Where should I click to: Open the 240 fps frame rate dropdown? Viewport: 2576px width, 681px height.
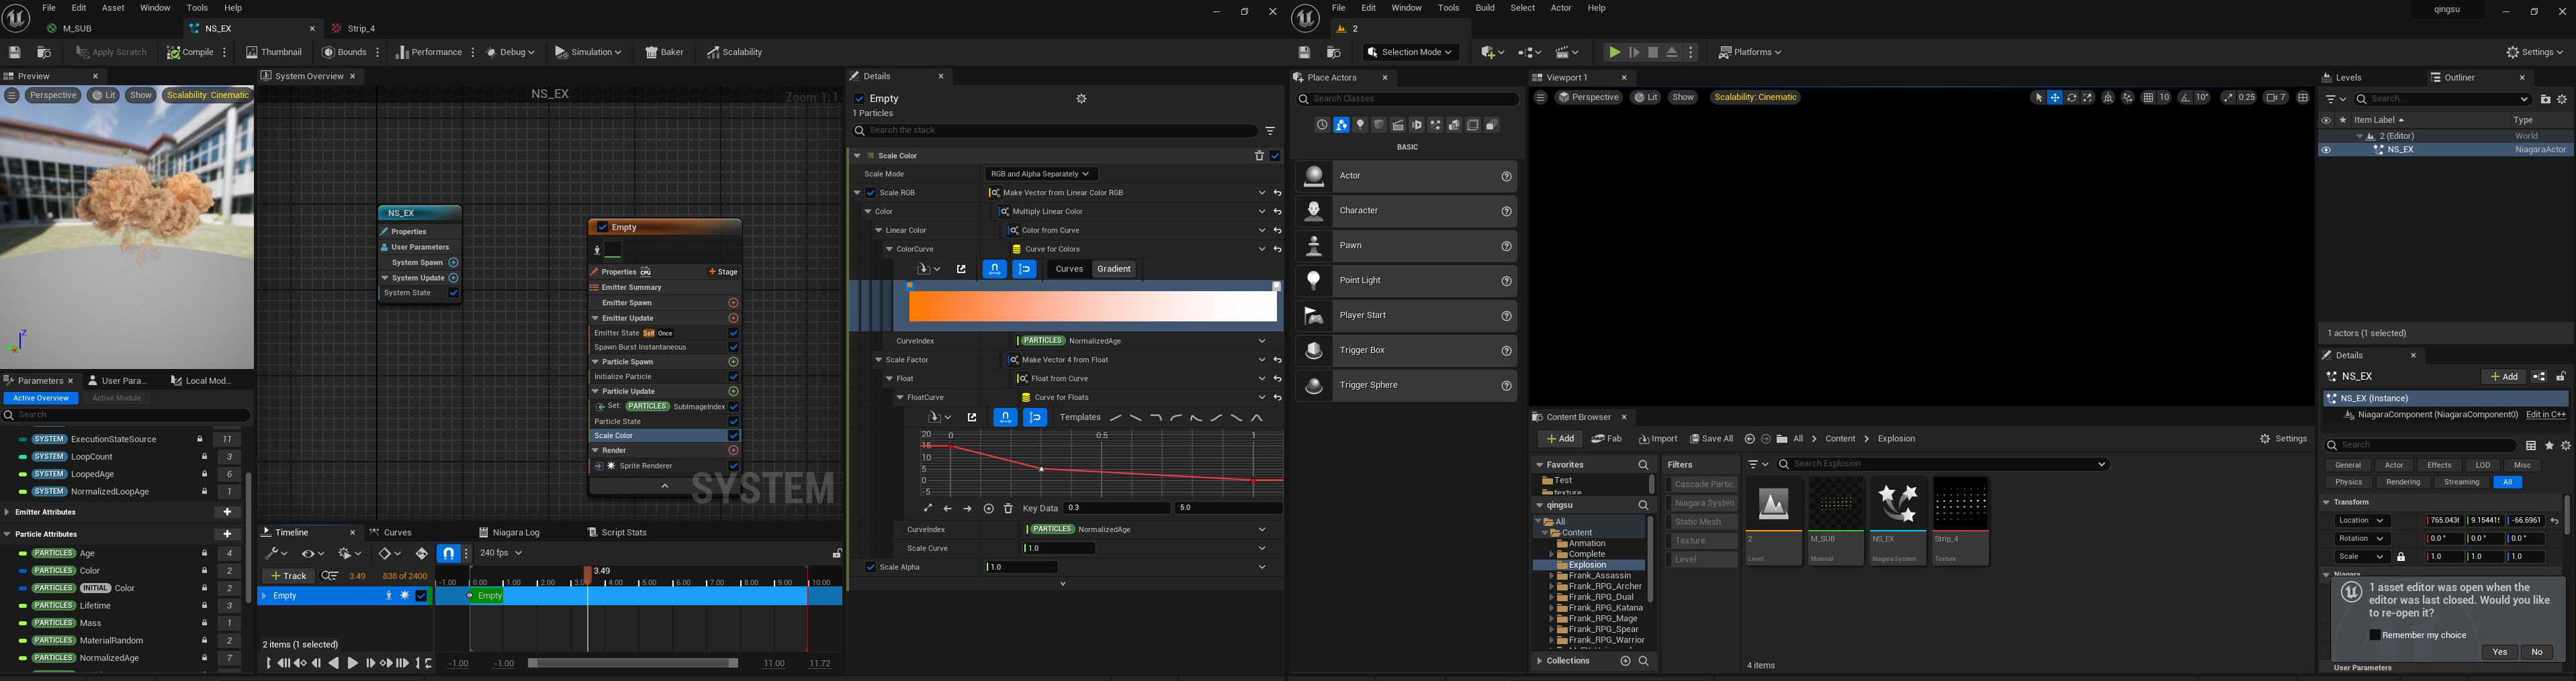click(501, 554)
